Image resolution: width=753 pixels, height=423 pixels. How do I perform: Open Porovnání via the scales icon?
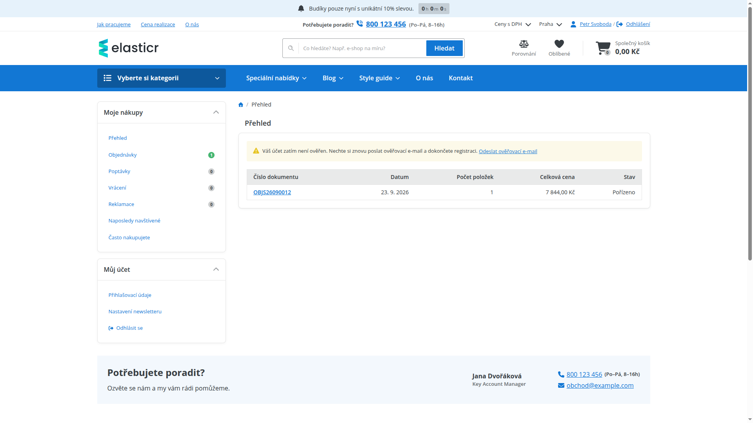(x=524, y=44)
